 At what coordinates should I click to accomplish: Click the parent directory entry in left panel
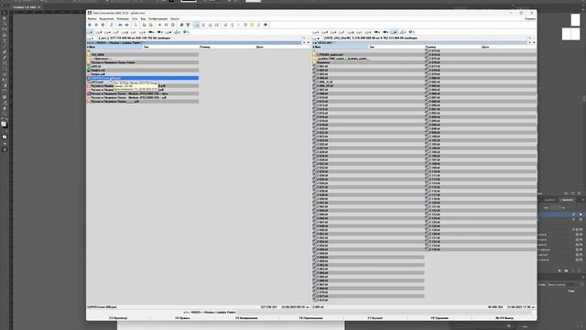pyautogui.click(x=143, y=51)
